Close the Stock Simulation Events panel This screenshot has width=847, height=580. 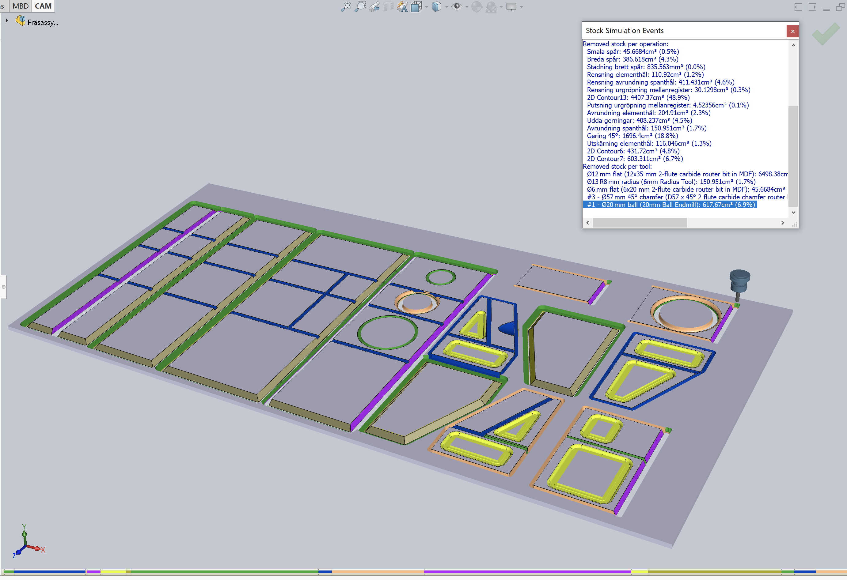point(792,31)
